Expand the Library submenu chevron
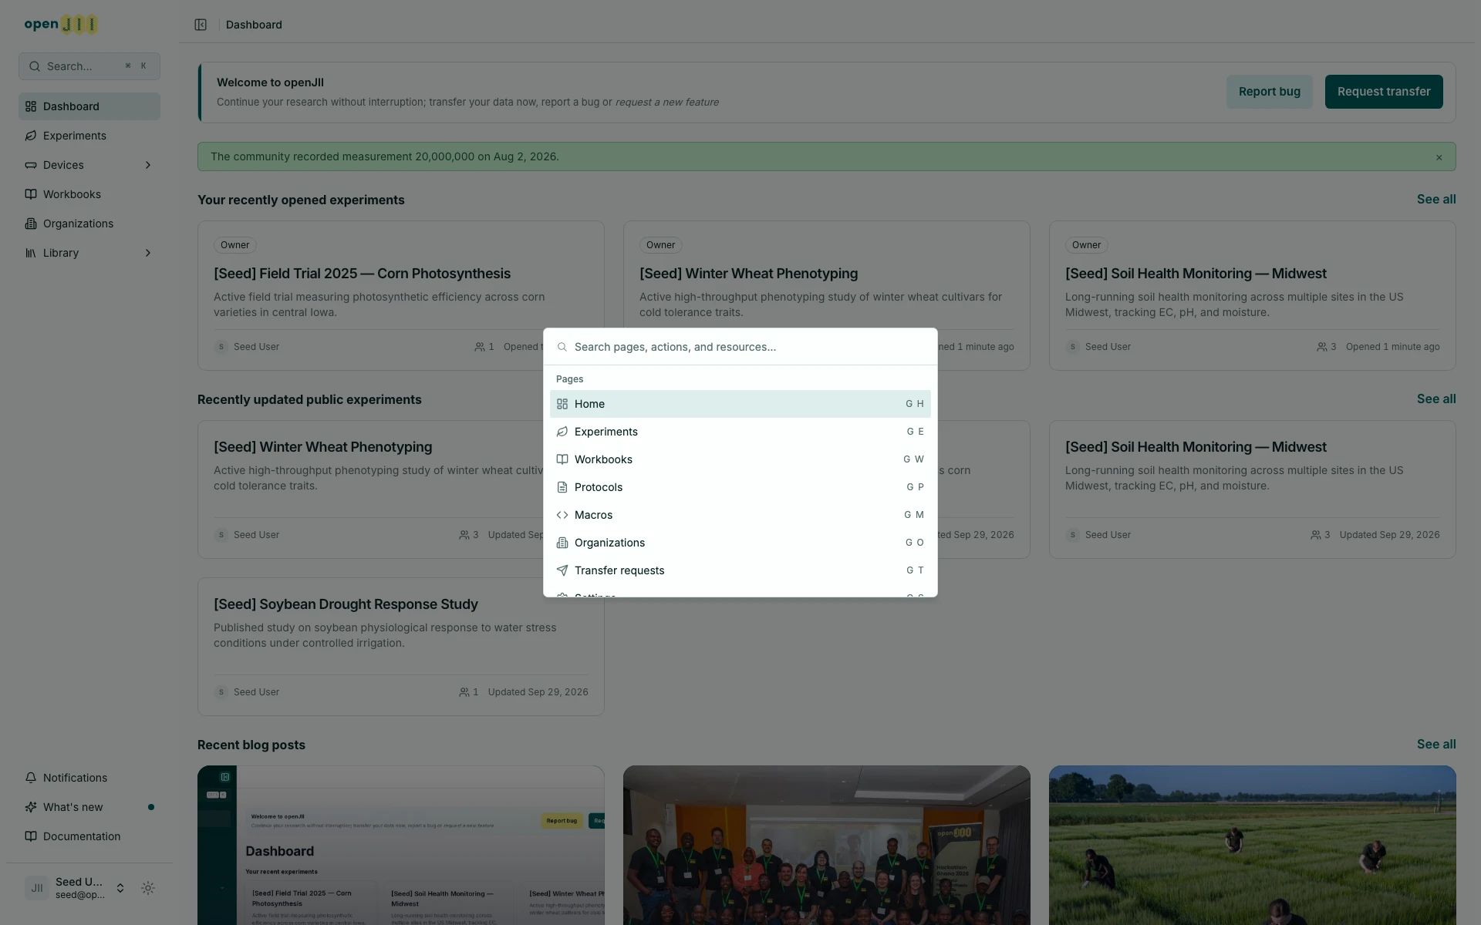This screenshot has height=925, width=1481. point(148,253)
